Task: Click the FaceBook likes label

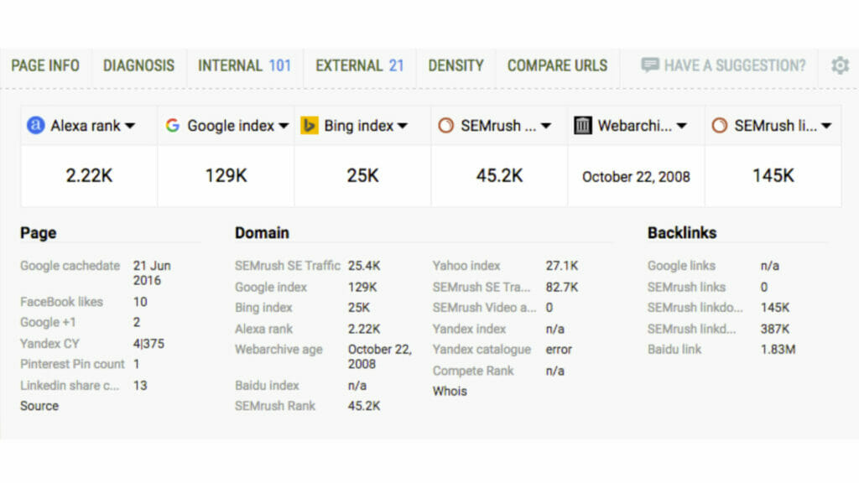Action: [x=61, y=302]
